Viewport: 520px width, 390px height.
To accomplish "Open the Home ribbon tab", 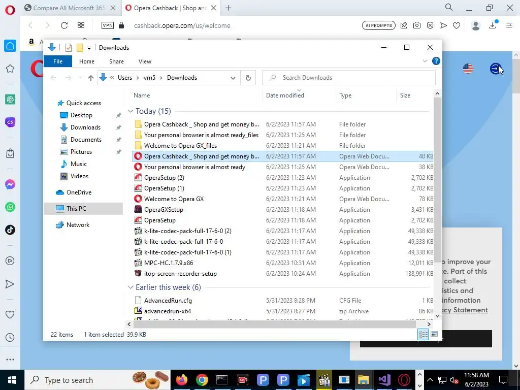I will 86,61.
